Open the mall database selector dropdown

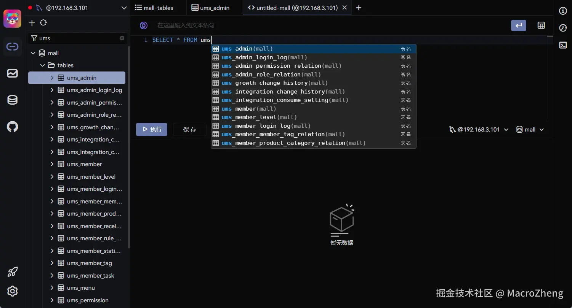[530, 130]
